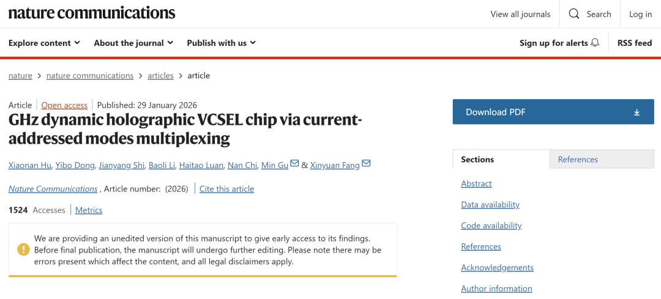Click the yellow warning exclamation icon
661x299 pixels.
pyautogui.click(x=23, y=249)
